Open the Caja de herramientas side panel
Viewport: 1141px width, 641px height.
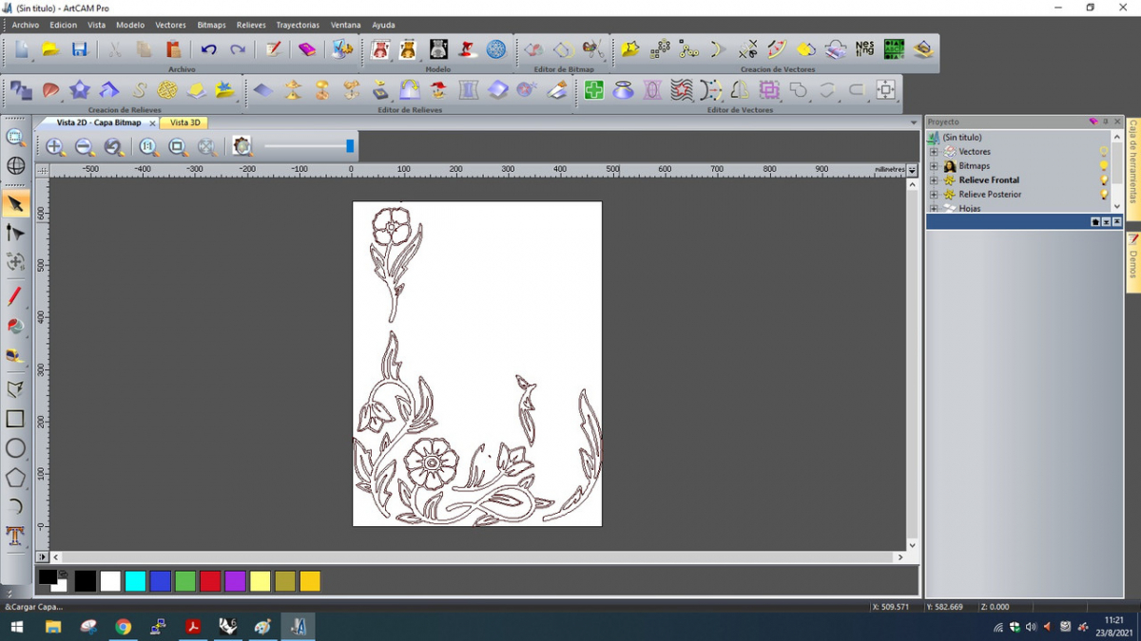click(x=1133, y=161)
